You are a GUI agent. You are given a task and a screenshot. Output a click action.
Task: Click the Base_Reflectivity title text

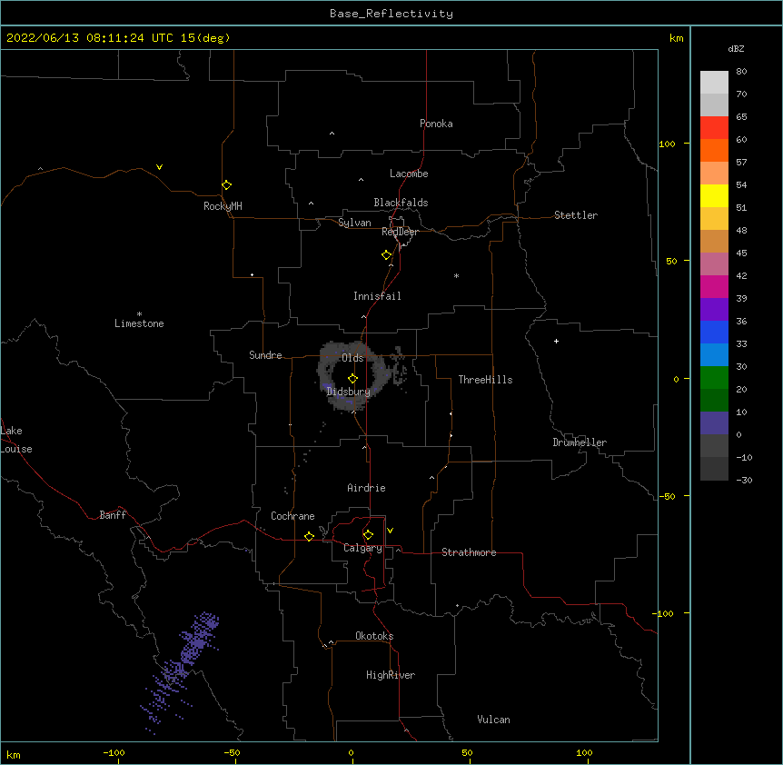391,14
